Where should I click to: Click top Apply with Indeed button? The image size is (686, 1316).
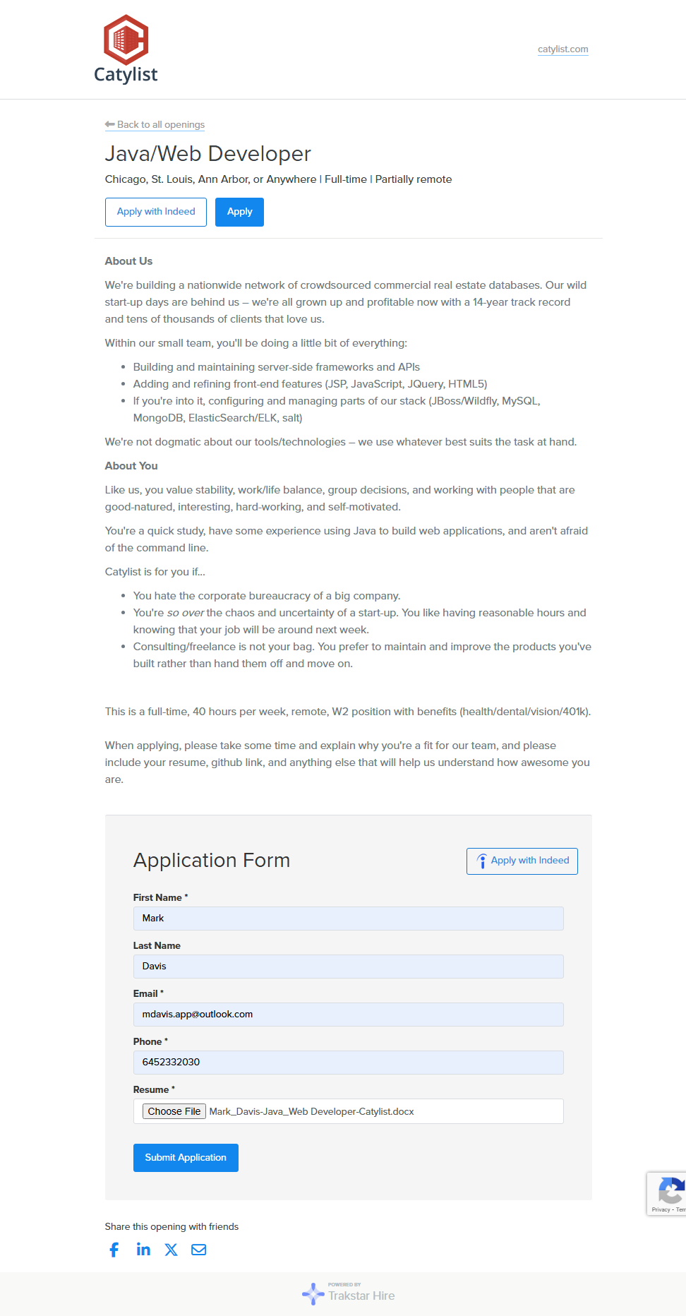point(156,212)
